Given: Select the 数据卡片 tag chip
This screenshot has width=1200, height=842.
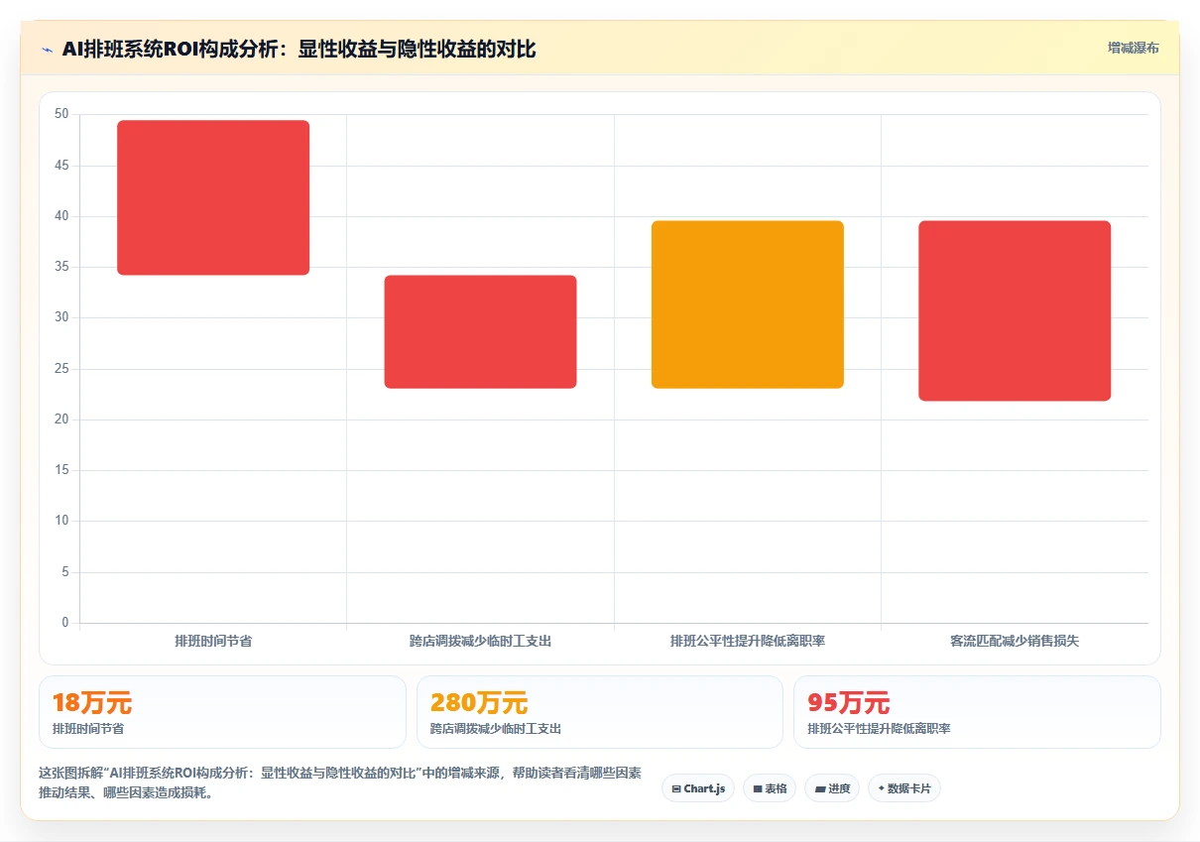Looking at the screenshot, I should point(904,788).
